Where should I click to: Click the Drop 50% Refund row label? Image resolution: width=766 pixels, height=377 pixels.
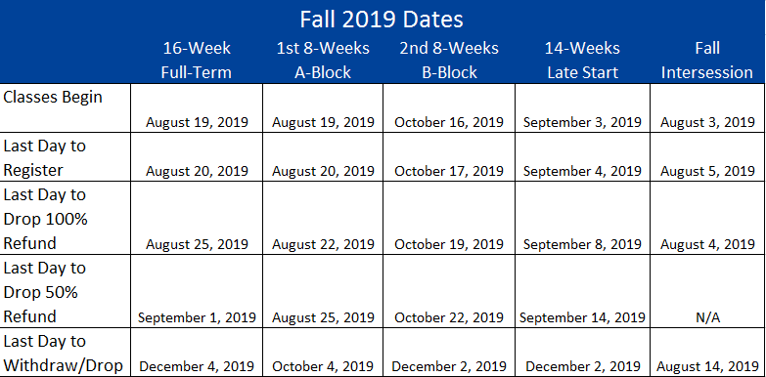(44, 292)
